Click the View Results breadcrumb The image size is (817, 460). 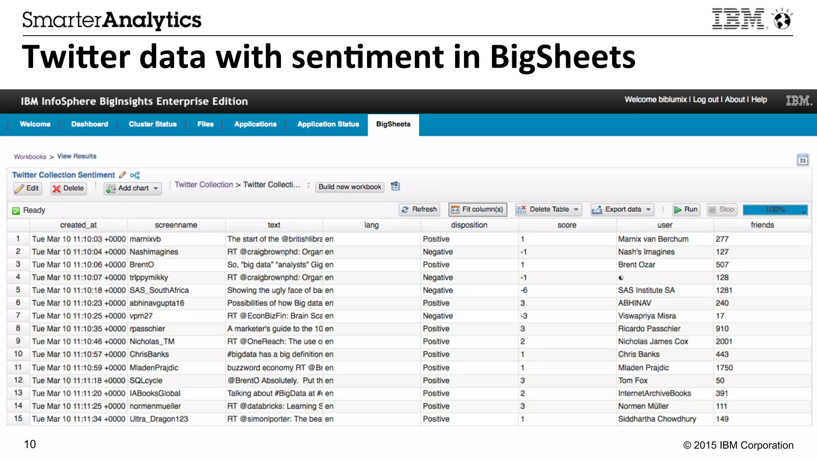pyautogui.click(x=77, y=156)
